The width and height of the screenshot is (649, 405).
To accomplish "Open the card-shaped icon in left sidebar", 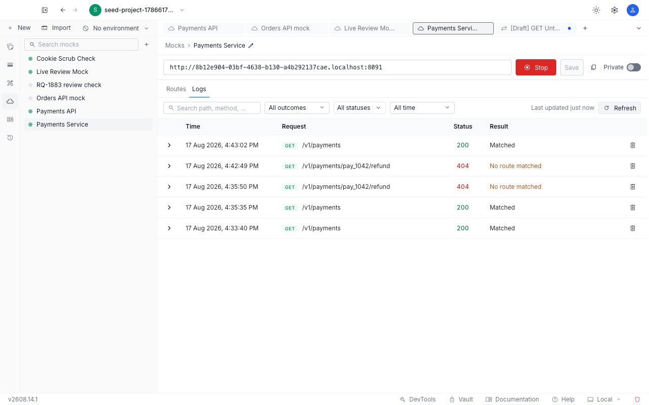I will tap(10, 119).
